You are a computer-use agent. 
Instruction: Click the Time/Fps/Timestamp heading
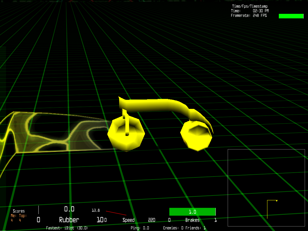coord(250,6)
